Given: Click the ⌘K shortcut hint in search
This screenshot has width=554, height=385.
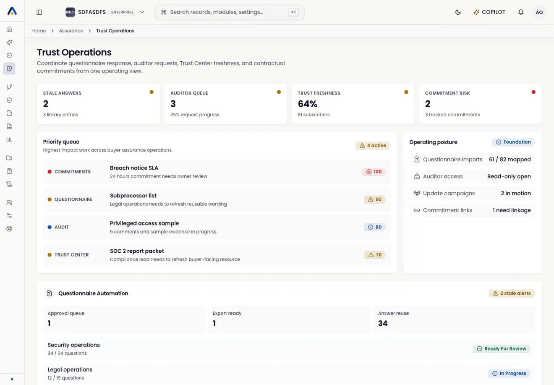Looking at the screenshot, I should click(x=293, y=12).
